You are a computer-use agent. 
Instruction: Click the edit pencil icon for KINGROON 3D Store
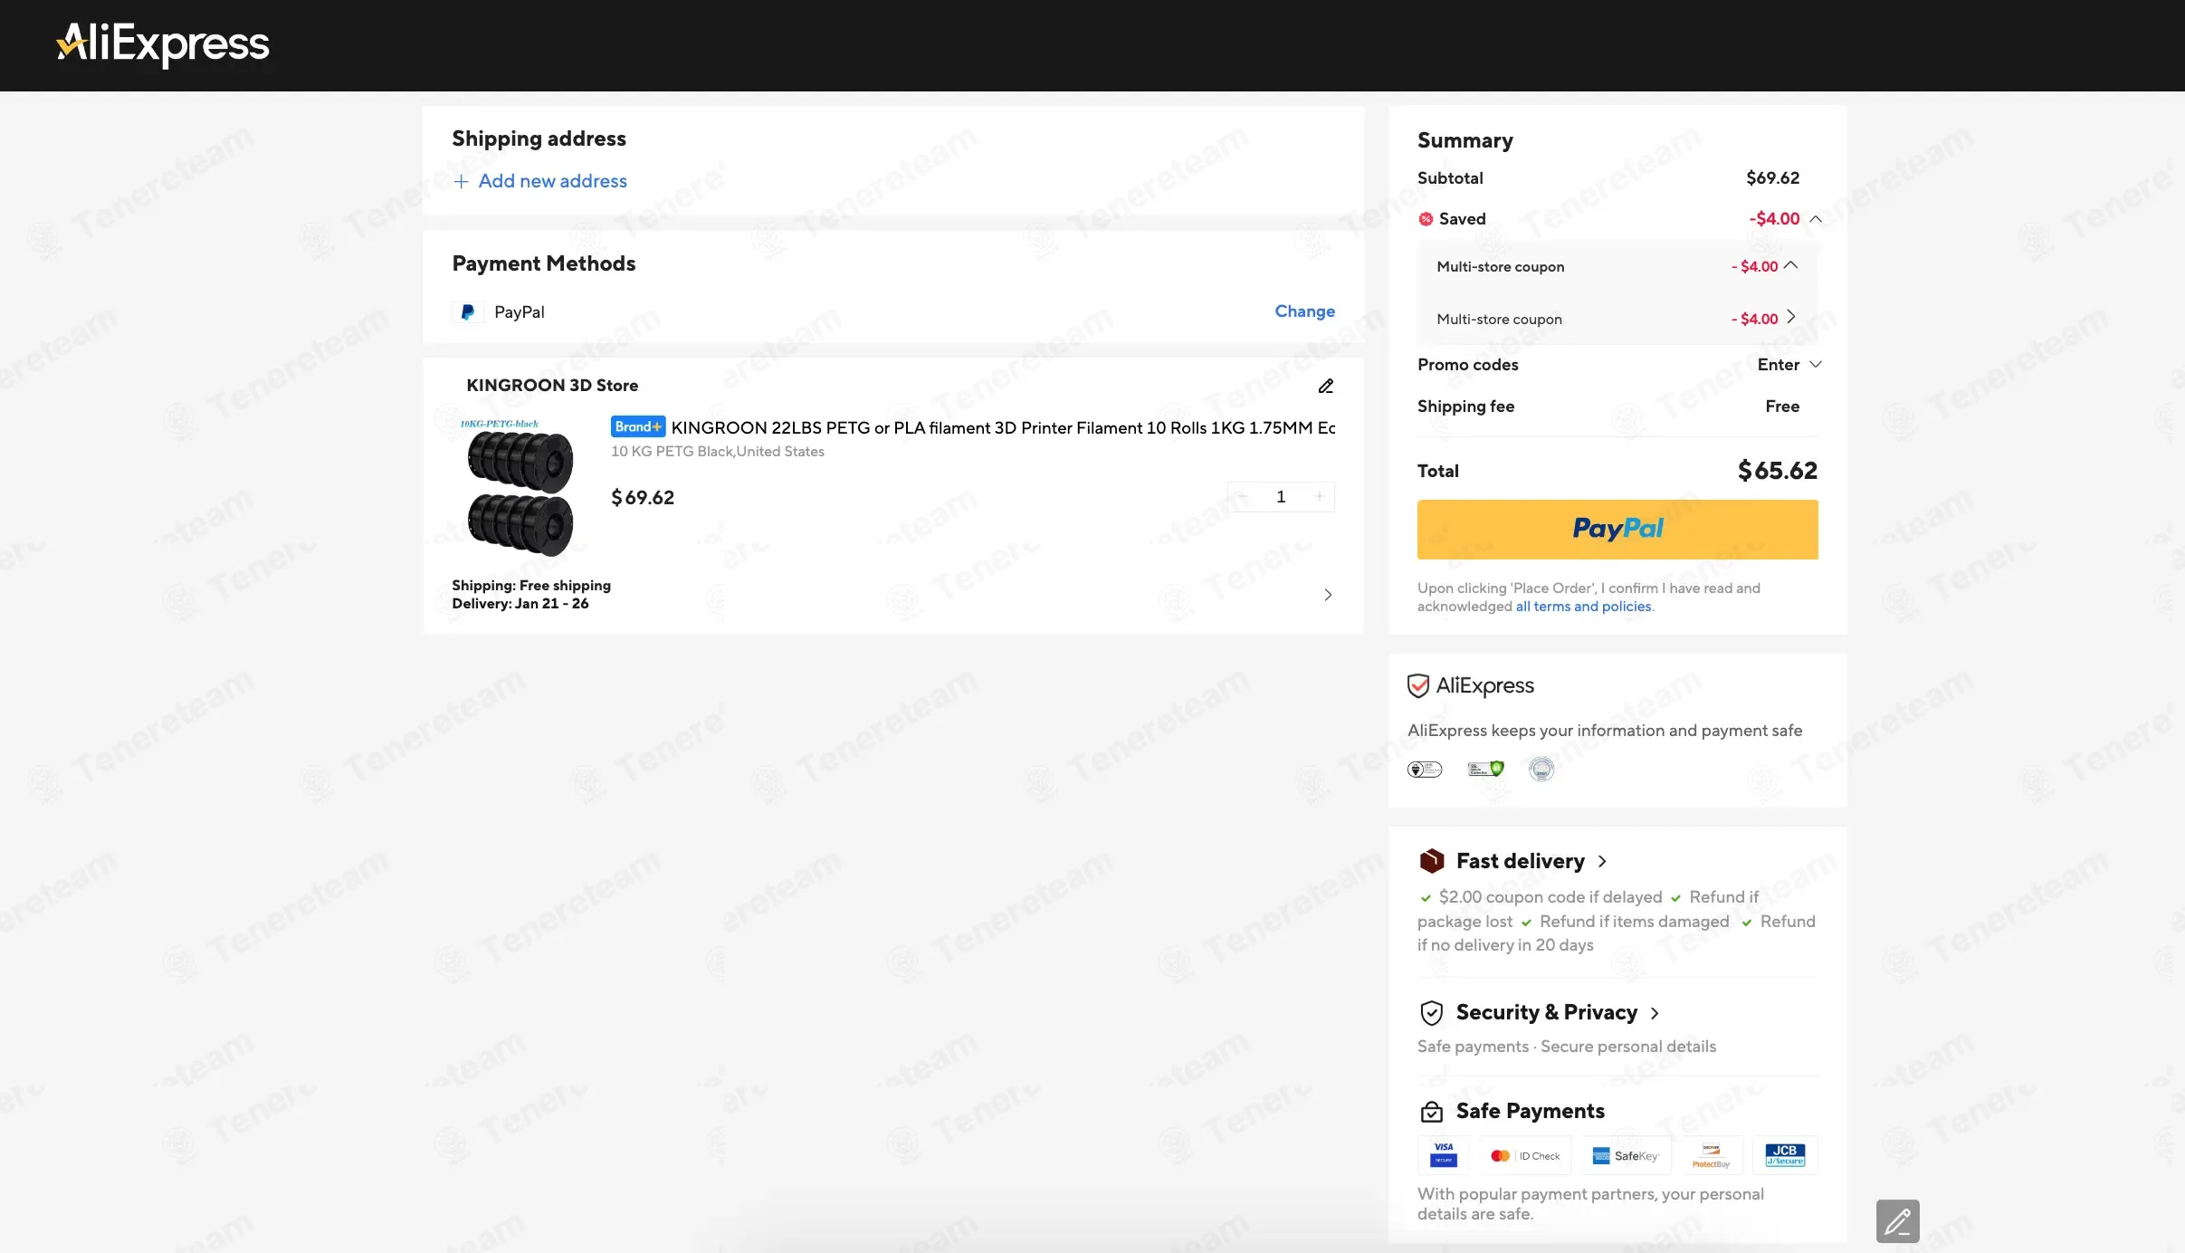[1326, 386]
